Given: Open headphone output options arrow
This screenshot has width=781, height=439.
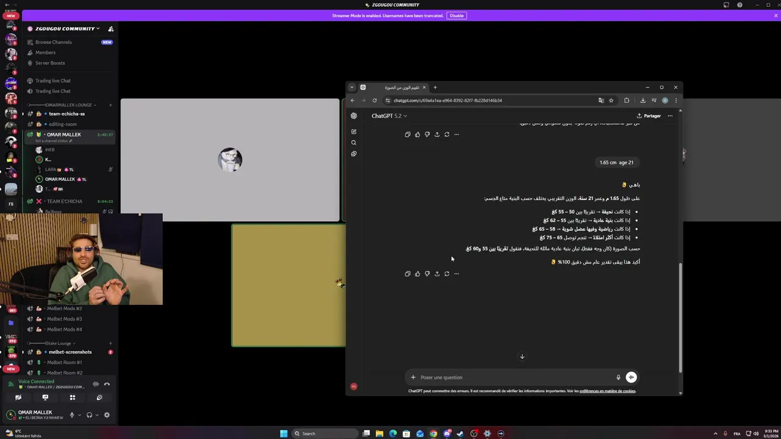Looking at the screenshot, I should tap(96, 415).
